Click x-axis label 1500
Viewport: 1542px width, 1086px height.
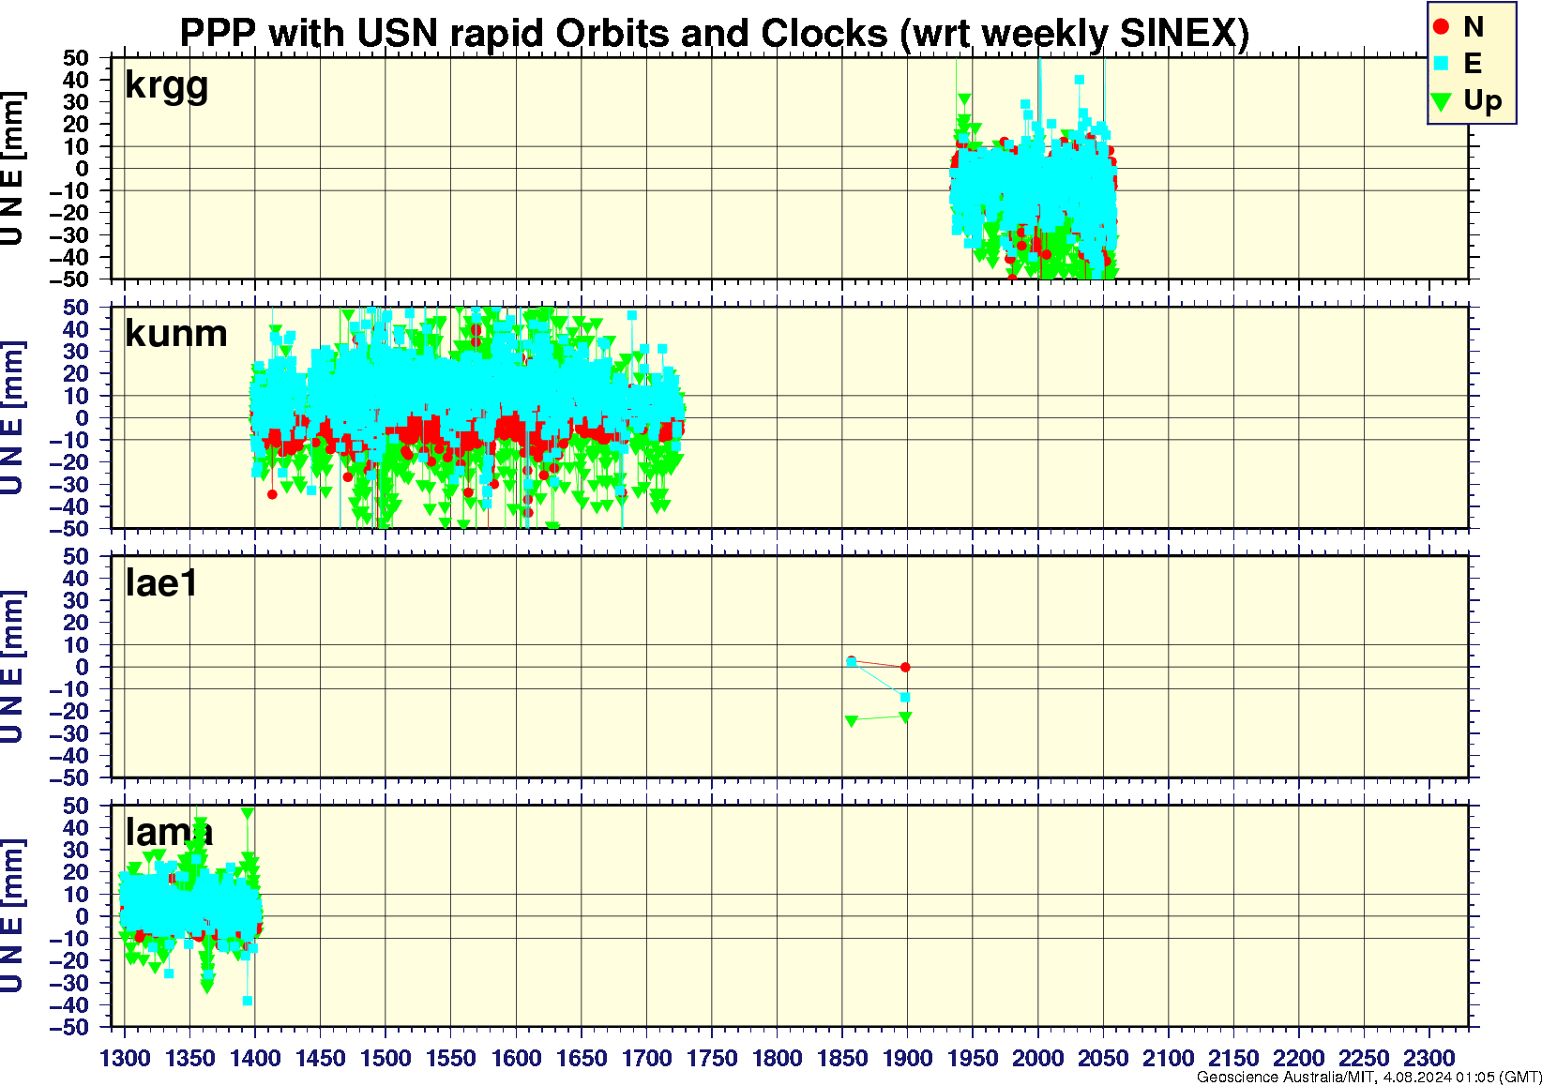385,1059
